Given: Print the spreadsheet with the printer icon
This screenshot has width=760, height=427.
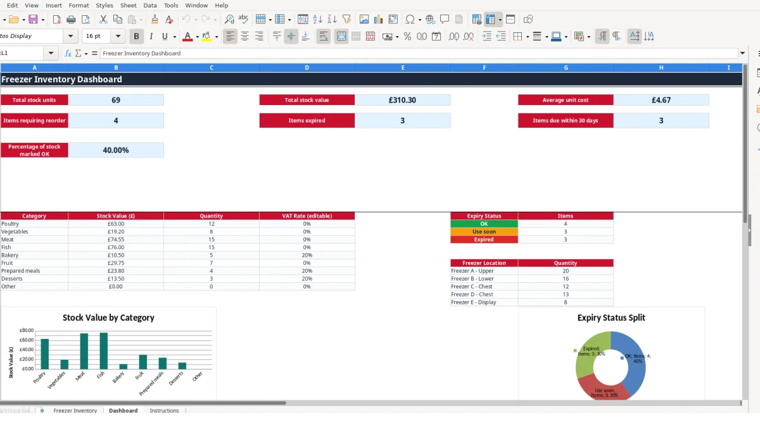Looking at the screenshot, I should point(70,20).
